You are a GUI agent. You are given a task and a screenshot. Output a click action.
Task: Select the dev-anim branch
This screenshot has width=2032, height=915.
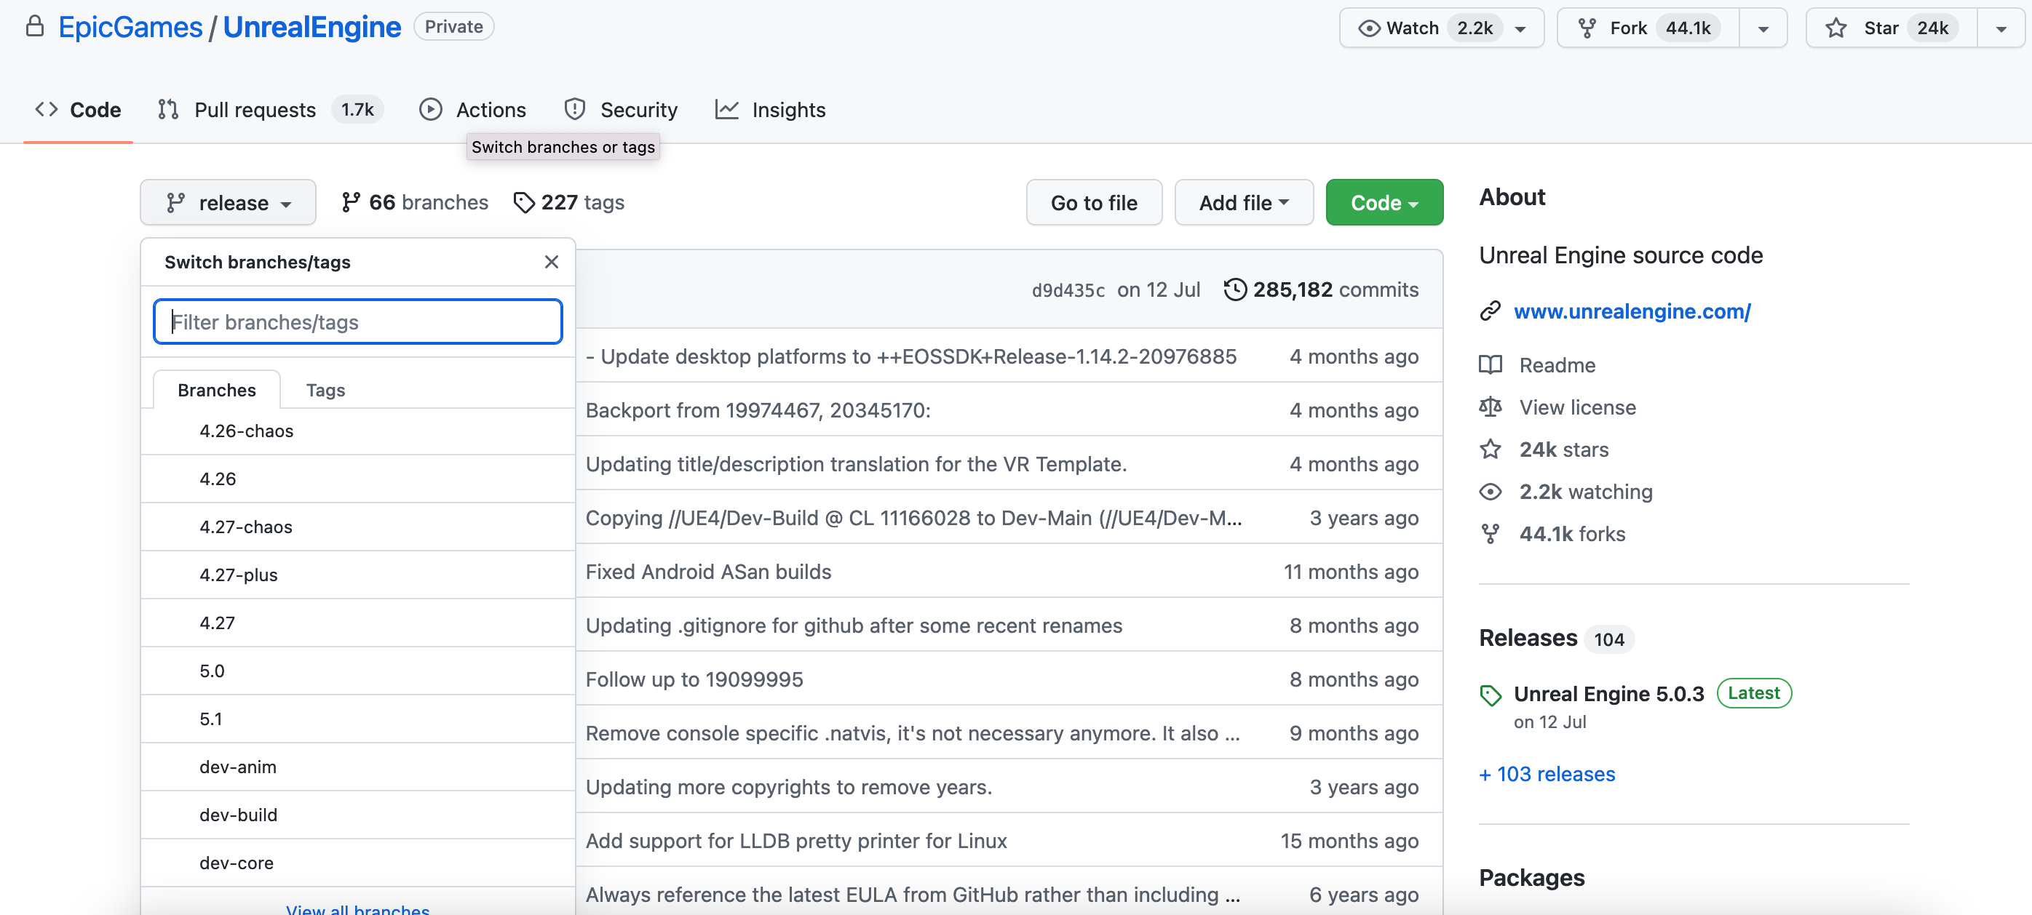(357, 767)
